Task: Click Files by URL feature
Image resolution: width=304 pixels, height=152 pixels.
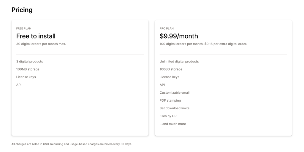Action: pos(169,116)
